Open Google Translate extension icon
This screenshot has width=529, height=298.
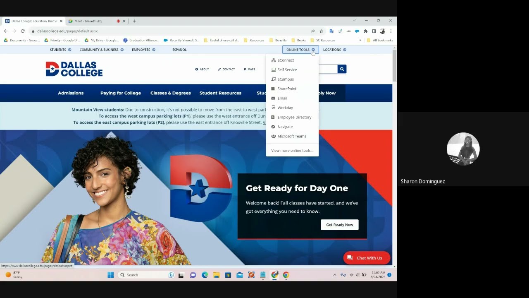pos(331,31)
